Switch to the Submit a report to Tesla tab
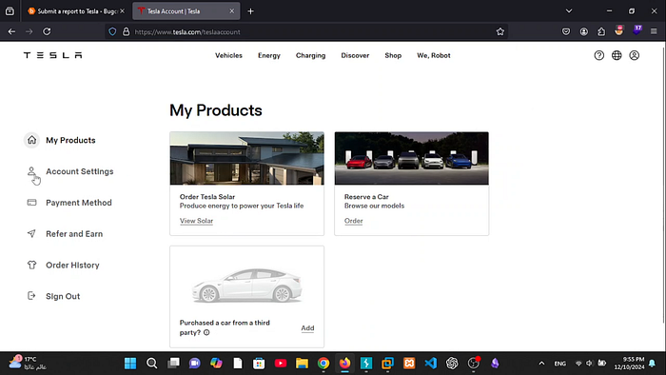This screenshot has height=375, width=666. [x=76, y=11]
